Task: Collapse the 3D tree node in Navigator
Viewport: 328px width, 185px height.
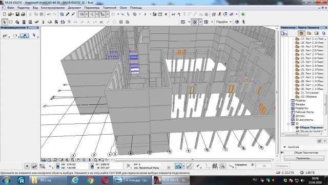Action: click(288, 124)
